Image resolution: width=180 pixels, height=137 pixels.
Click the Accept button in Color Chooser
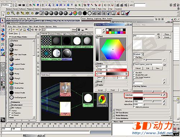[100, 90]
